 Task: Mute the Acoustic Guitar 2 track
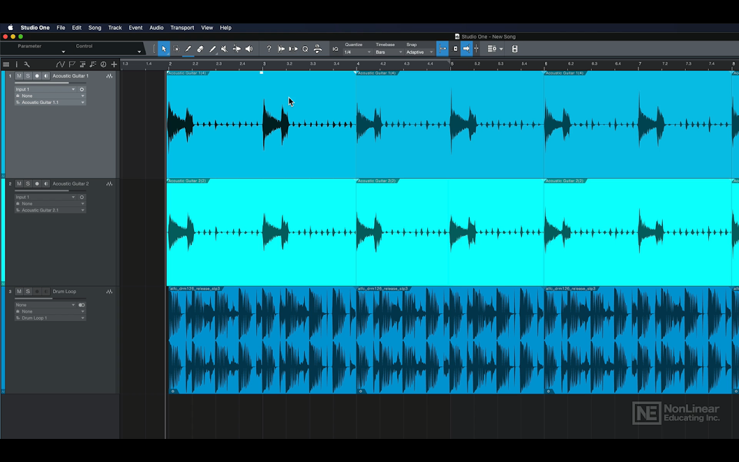19,184
